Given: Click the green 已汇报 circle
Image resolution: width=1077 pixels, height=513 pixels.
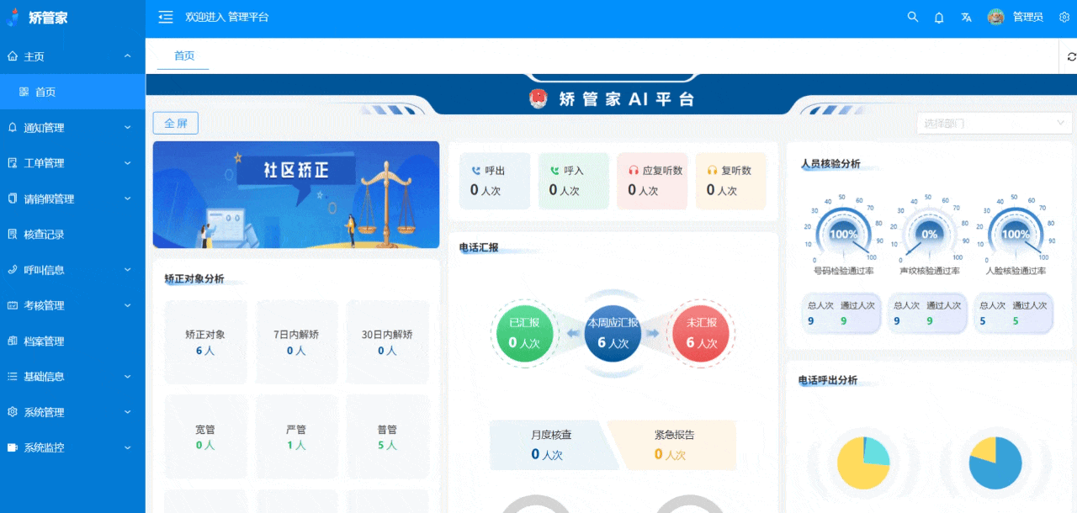Looking at the screenshot, I should click(x=524, y=334).
